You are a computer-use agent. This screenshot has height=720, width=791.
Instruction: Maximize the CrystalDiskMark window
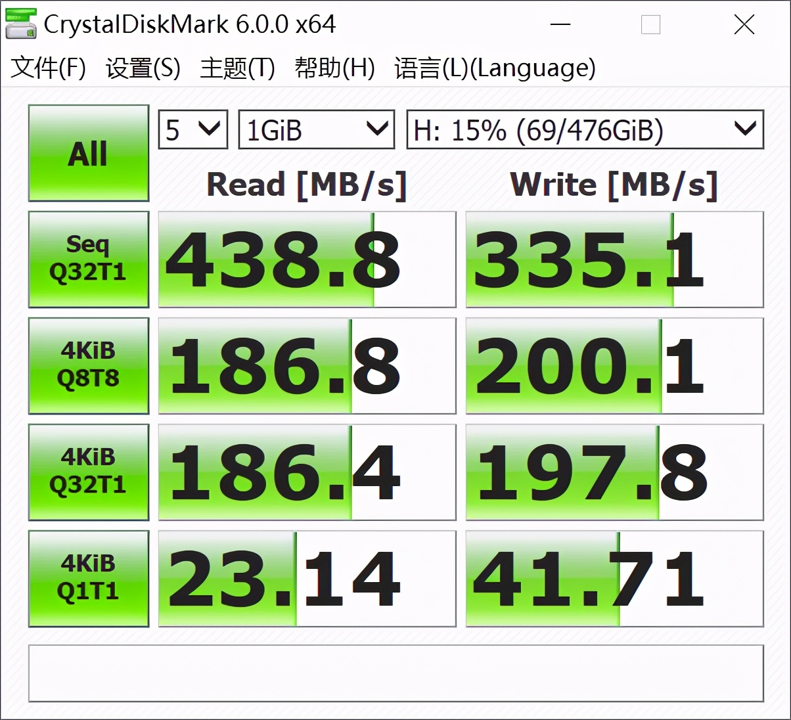[650, 25]
